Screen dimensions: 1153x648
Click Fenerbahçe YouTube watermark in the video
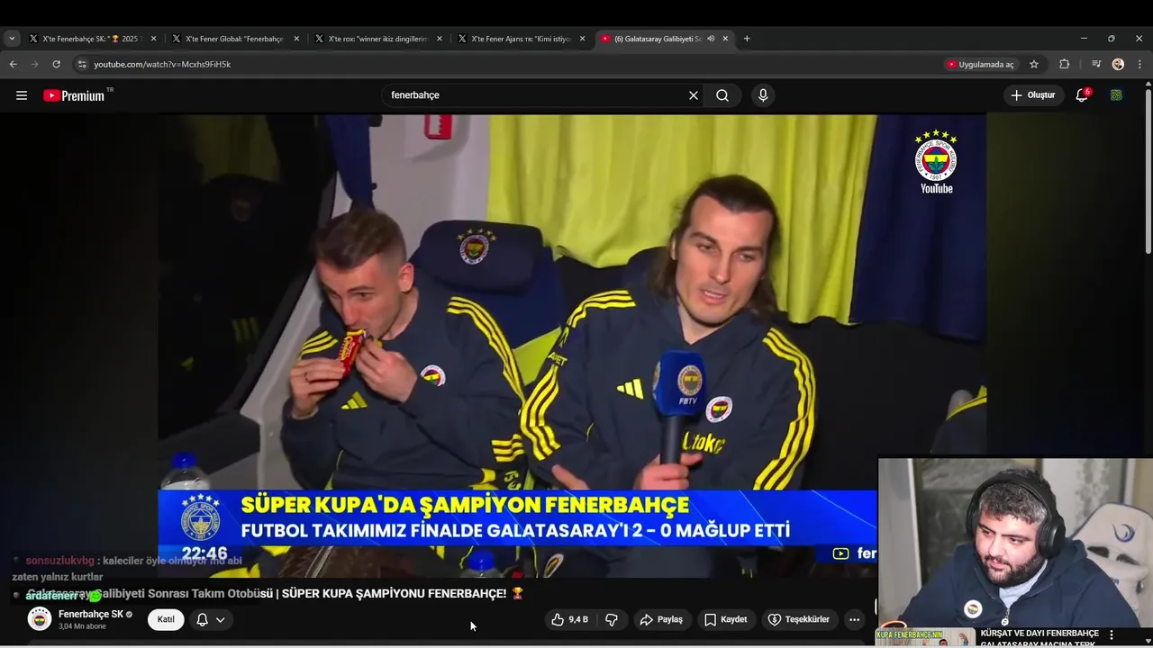(x=936, y=162)
